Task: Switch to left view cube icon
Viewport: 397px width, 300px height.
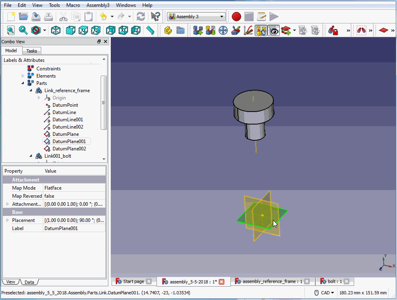Action: tap(136, 30)
